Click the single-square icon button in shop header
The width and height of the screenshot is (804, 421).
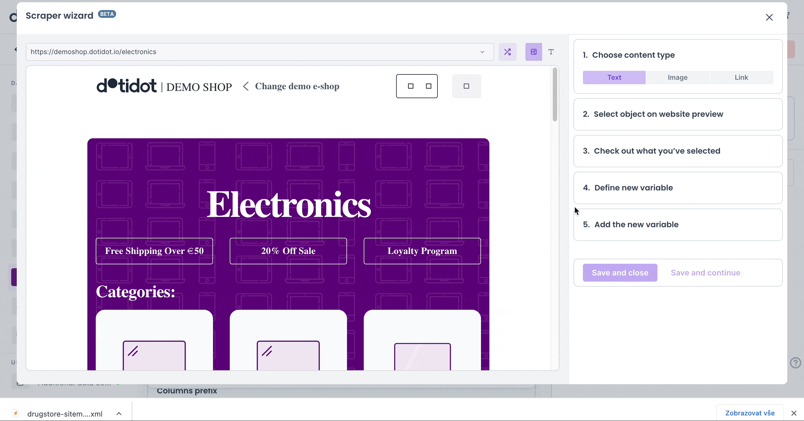click(x=466, y=86)
